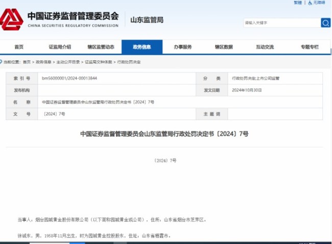
Task: Click the 分类 label cell
Action: pyautogui.click(x=212, y=79)
